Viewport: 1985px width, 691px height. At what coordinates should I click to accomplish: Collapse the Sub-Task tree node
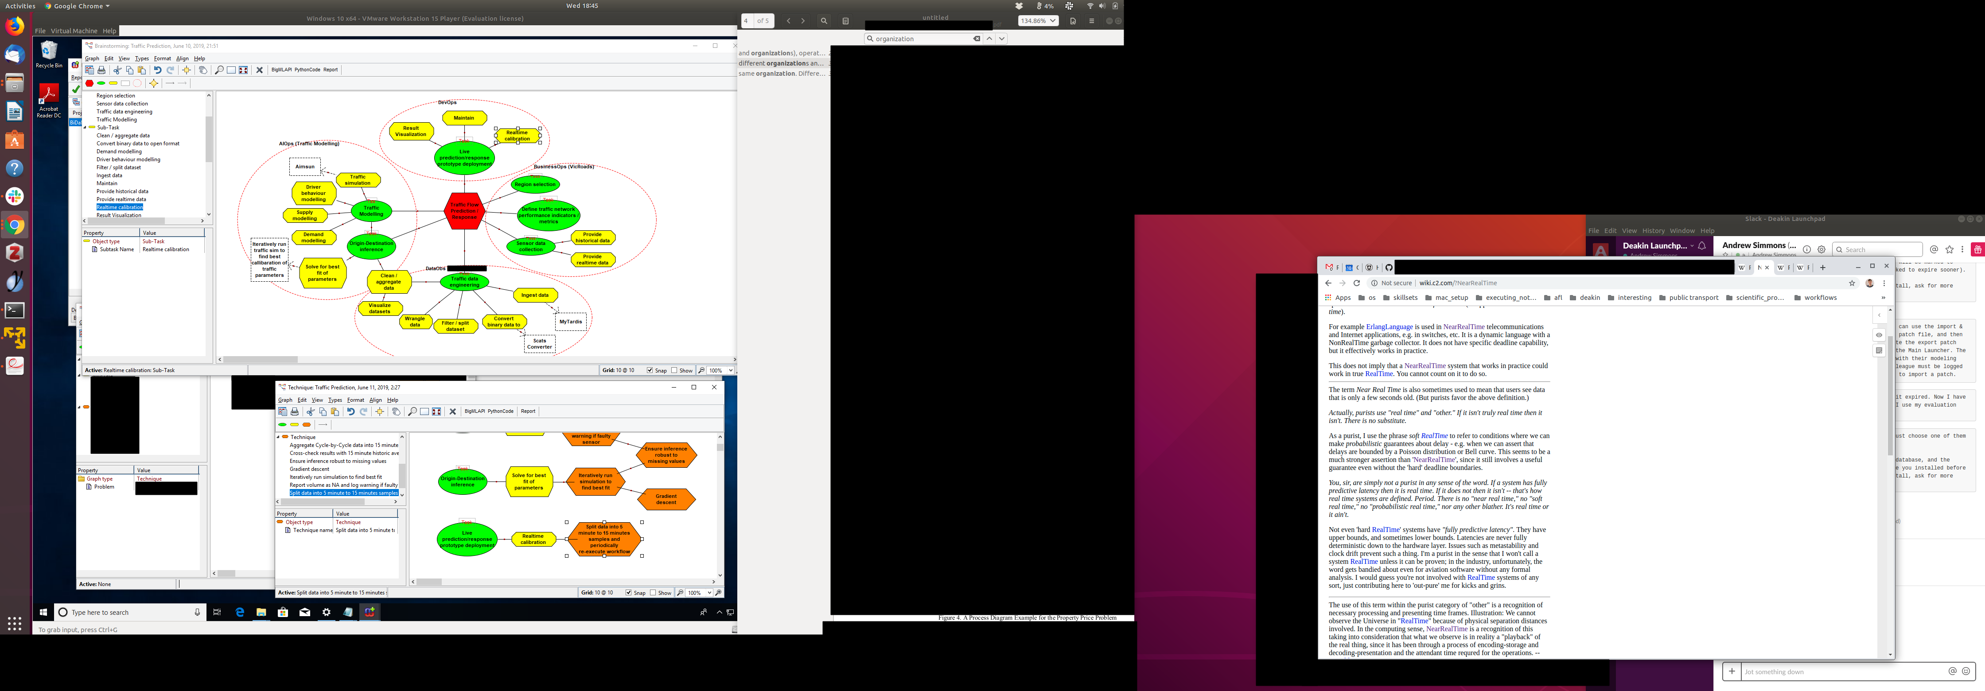(85, 128)
